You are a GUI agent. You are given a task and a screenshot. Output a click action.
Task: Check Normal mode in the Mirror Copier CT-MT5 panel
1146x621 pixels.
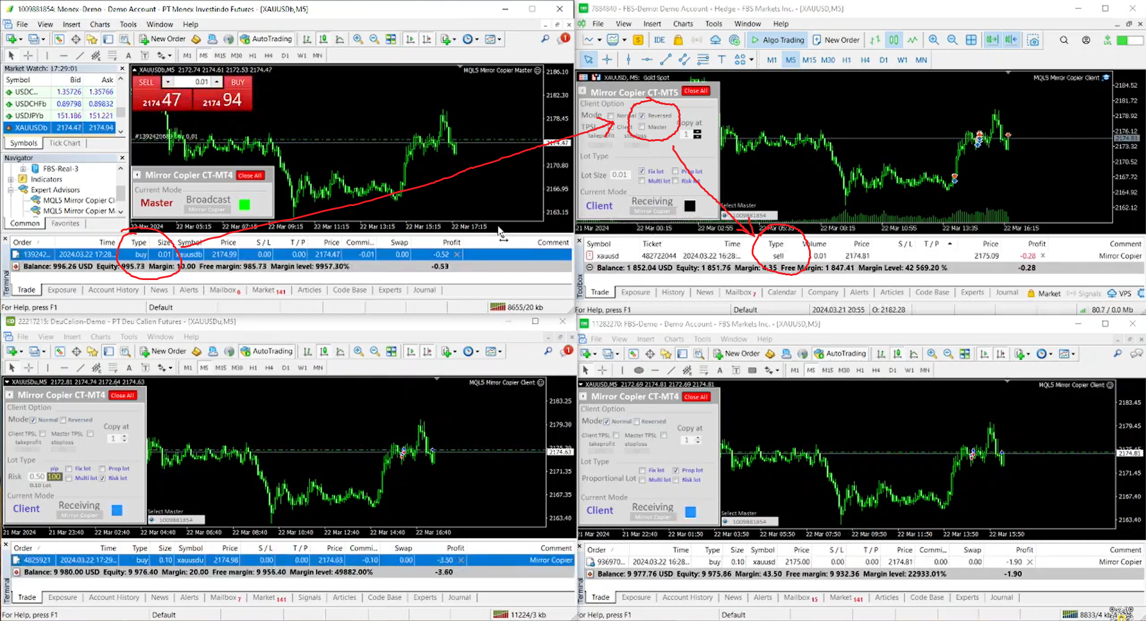tap(611, 116)
